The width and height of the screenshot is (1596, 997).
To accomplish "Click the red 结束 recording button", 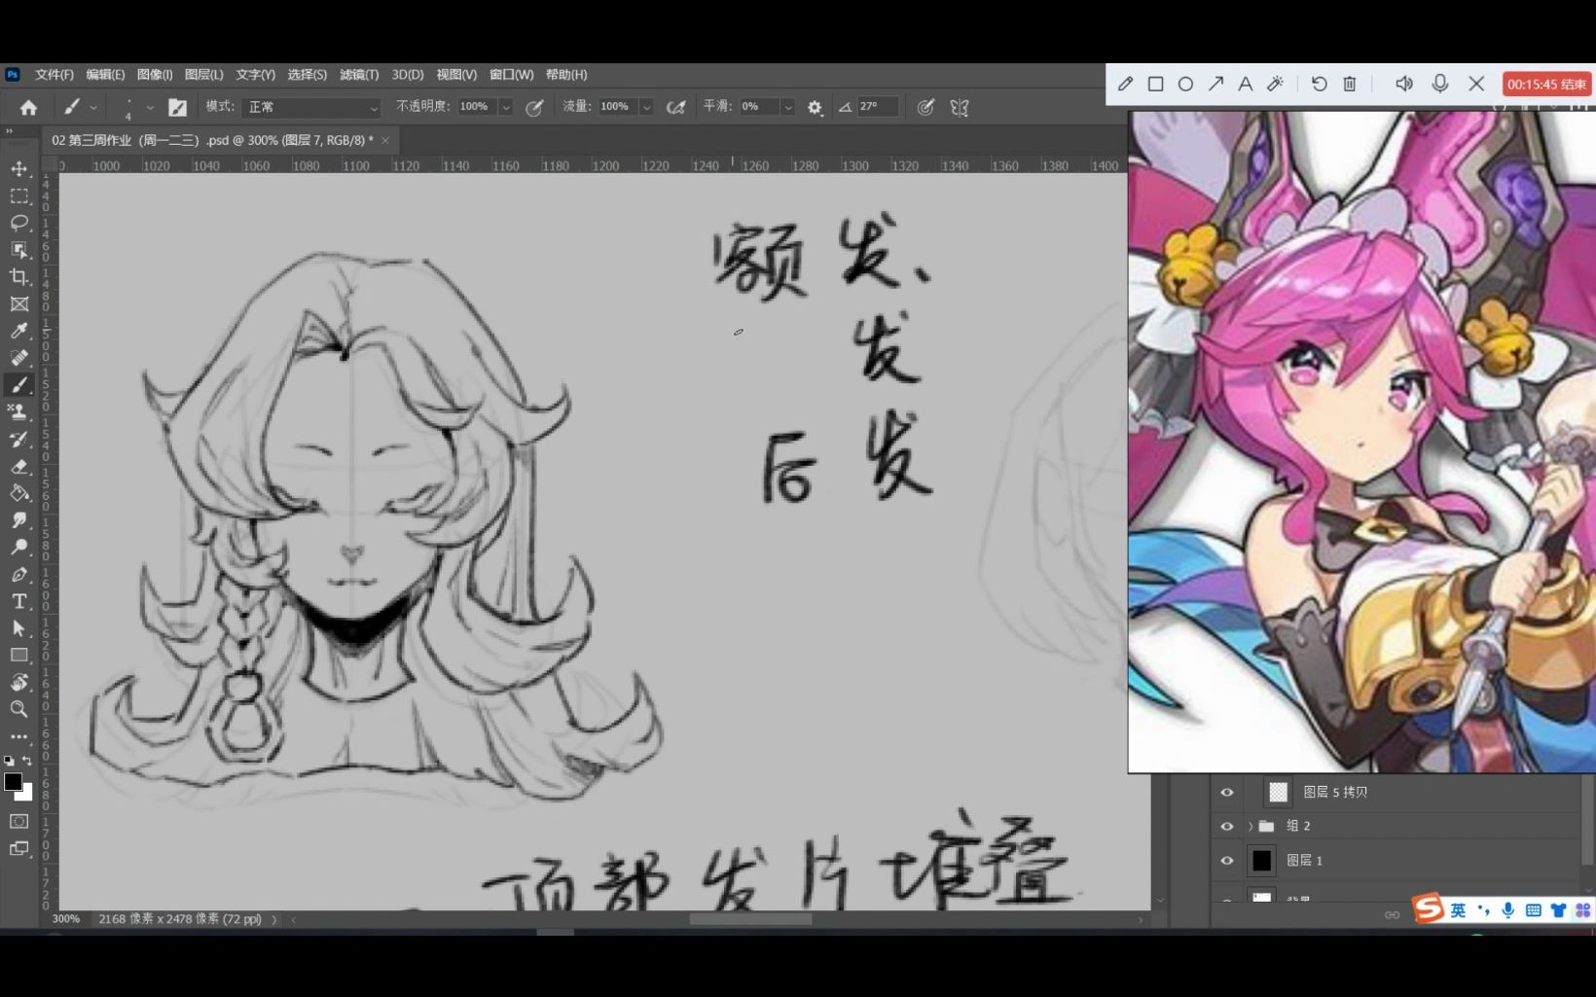I will point(1546,84).
